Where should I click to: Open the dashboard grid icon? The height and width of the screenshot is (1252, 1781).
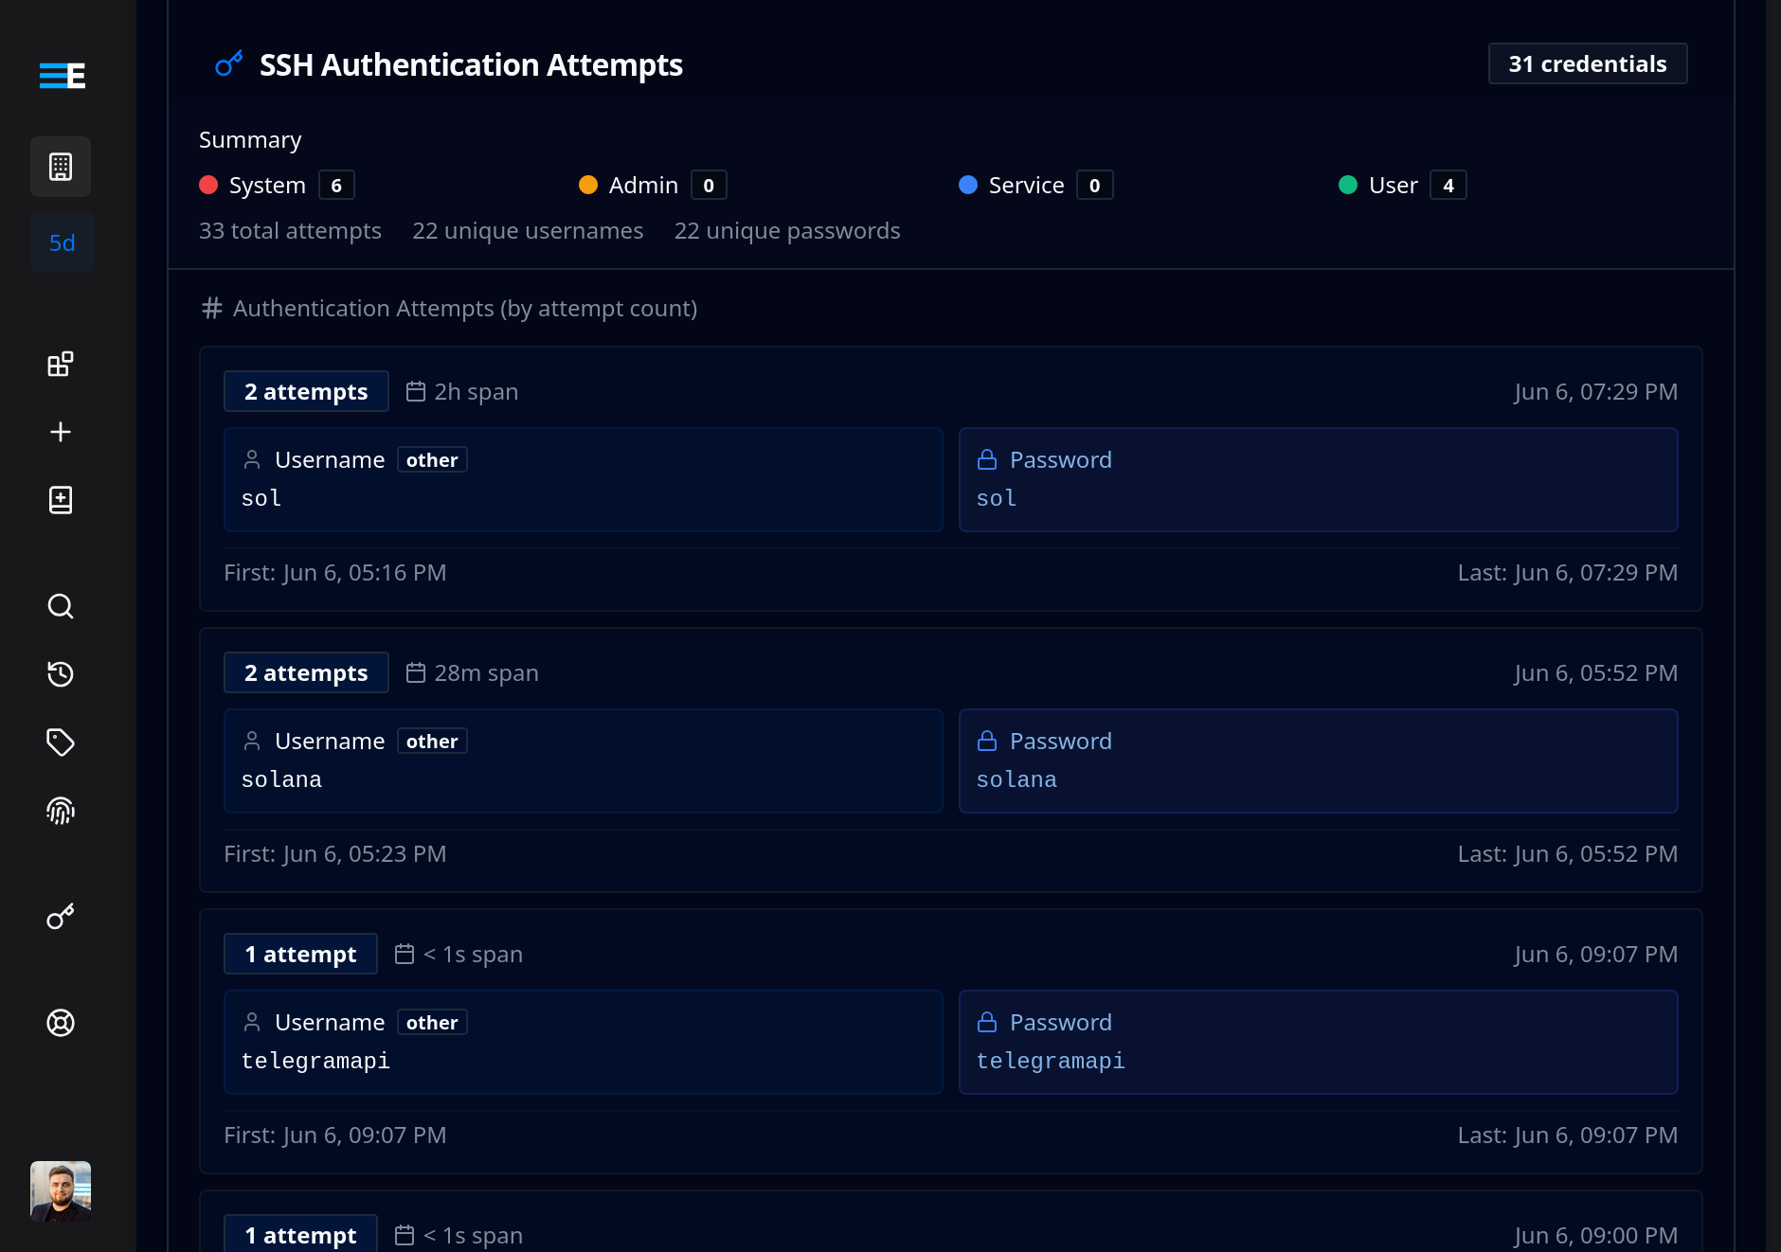click(x=60, y=364)
